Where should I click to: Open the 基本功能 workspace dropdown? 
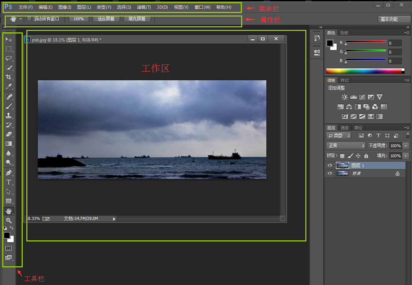pos(394,19)
